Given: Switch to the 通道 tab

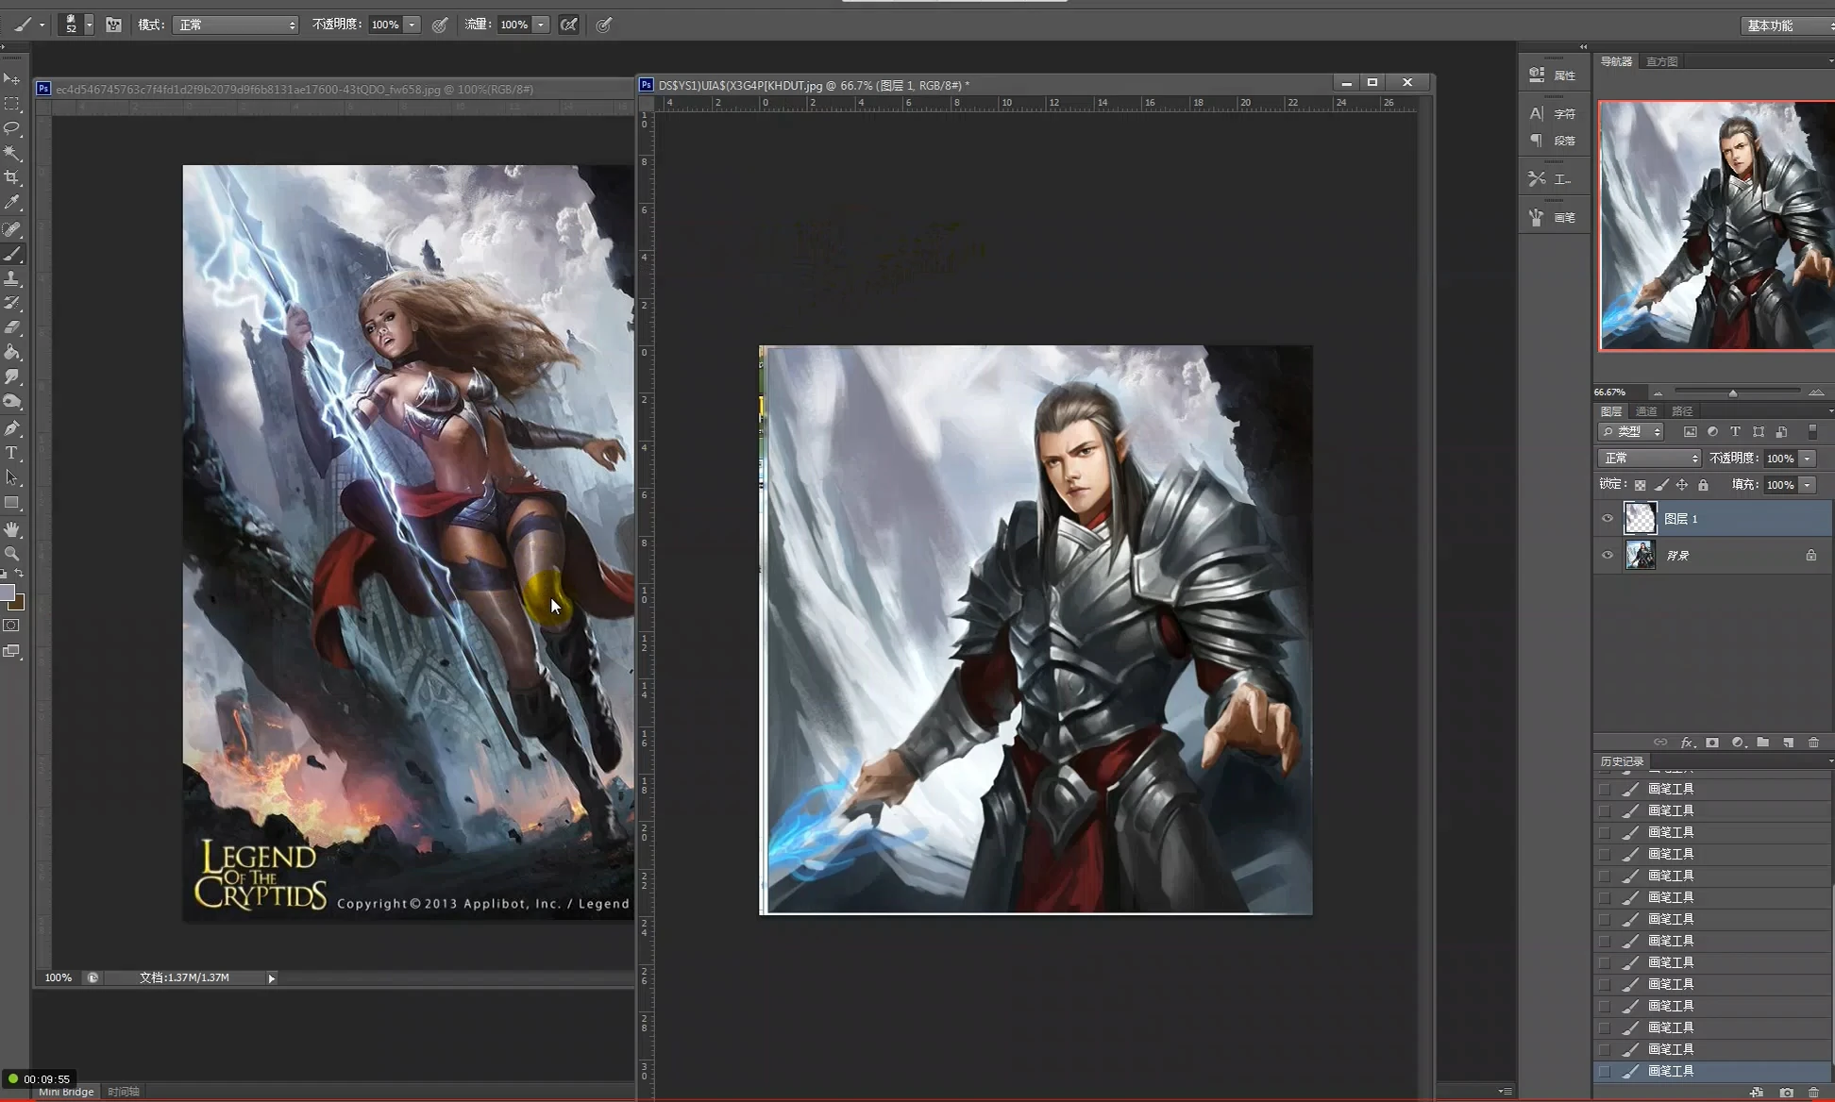Looking at the screenshot, I should tap(1646, 410).
